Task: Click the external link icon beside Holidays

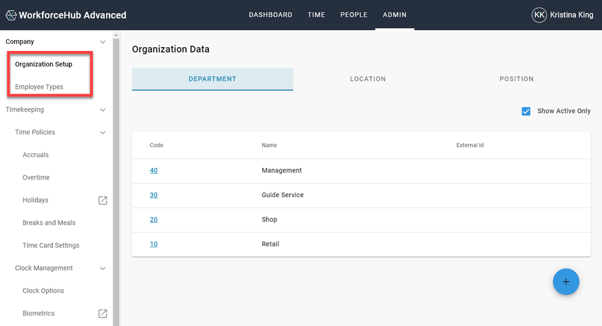Action: 102,200
